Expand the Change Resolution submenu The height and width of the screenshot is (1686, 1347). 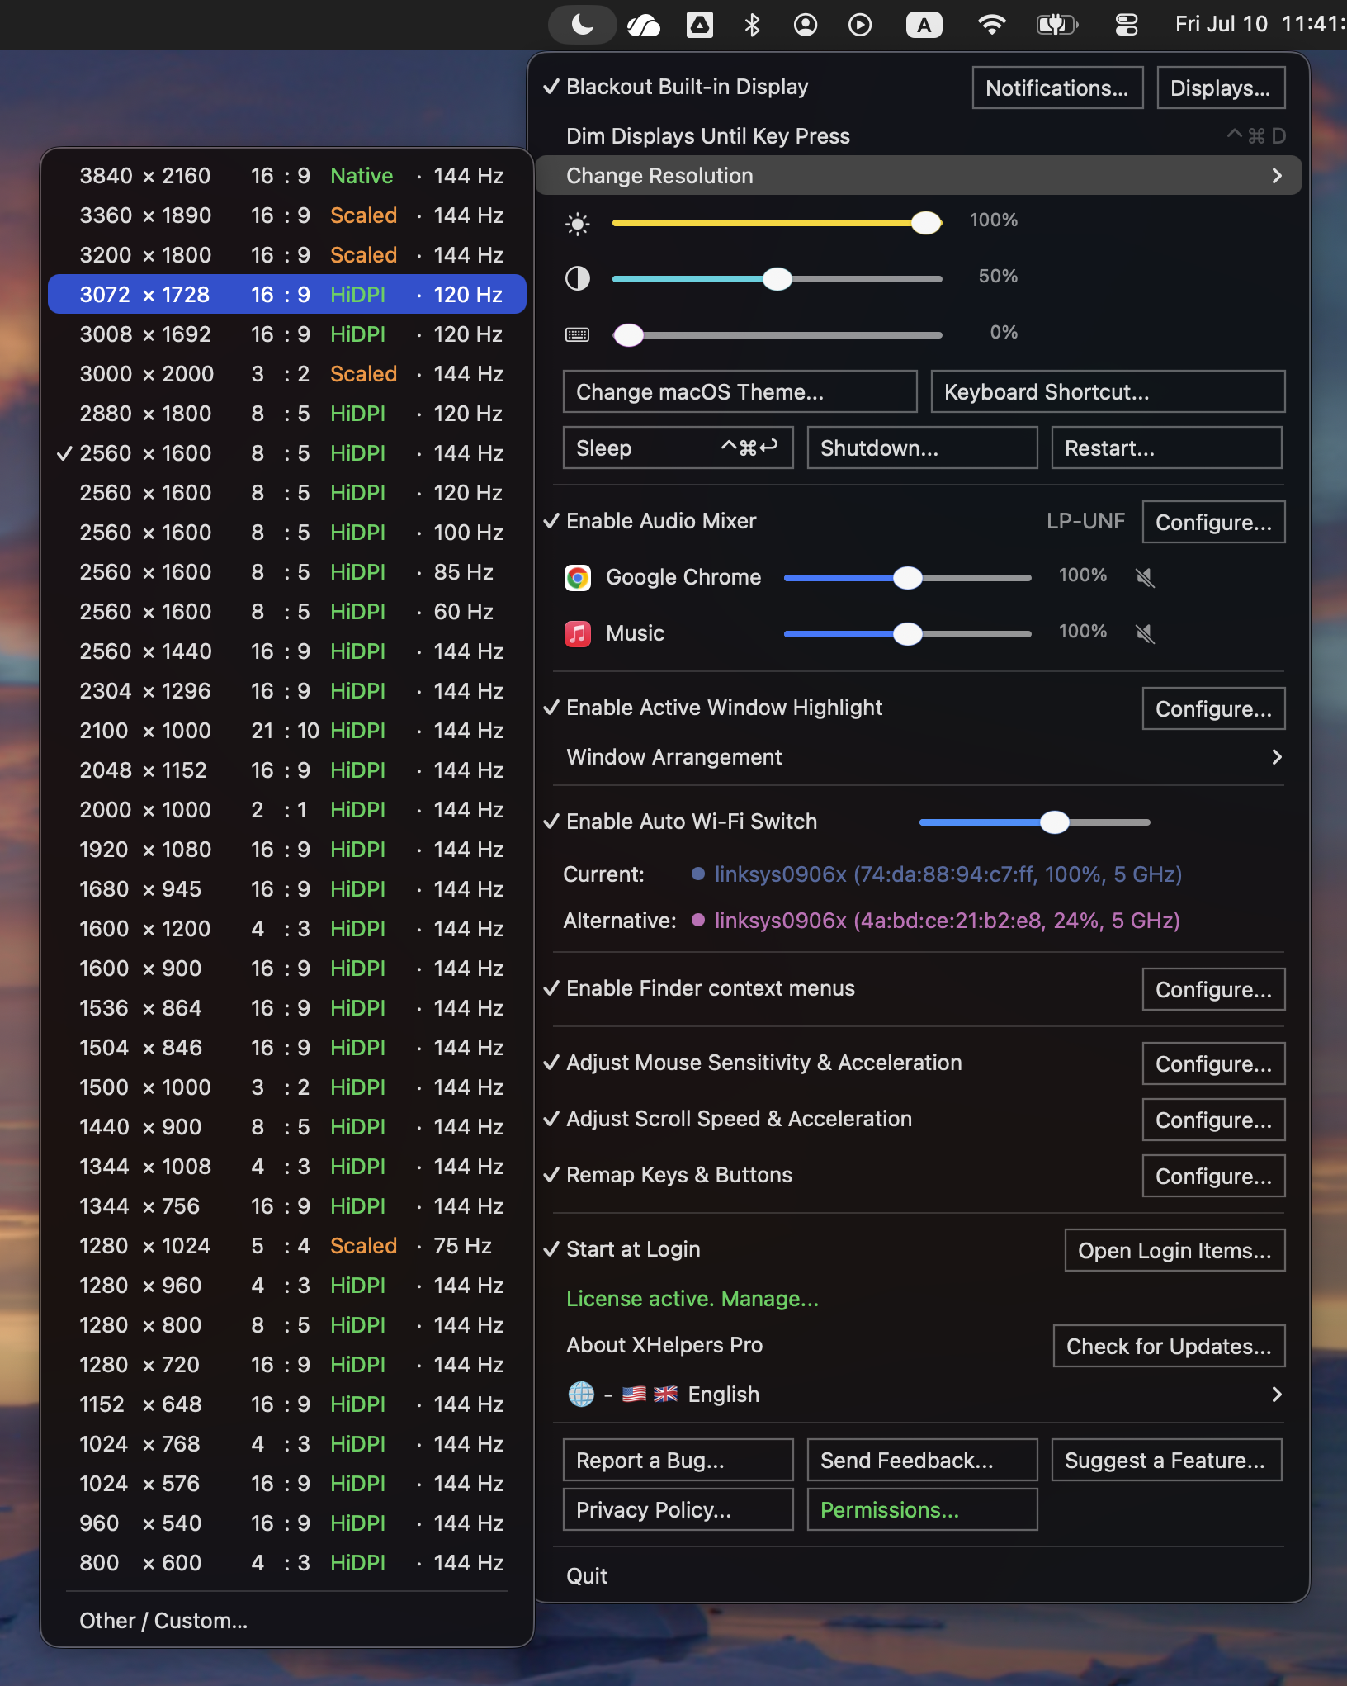[919, 176]
